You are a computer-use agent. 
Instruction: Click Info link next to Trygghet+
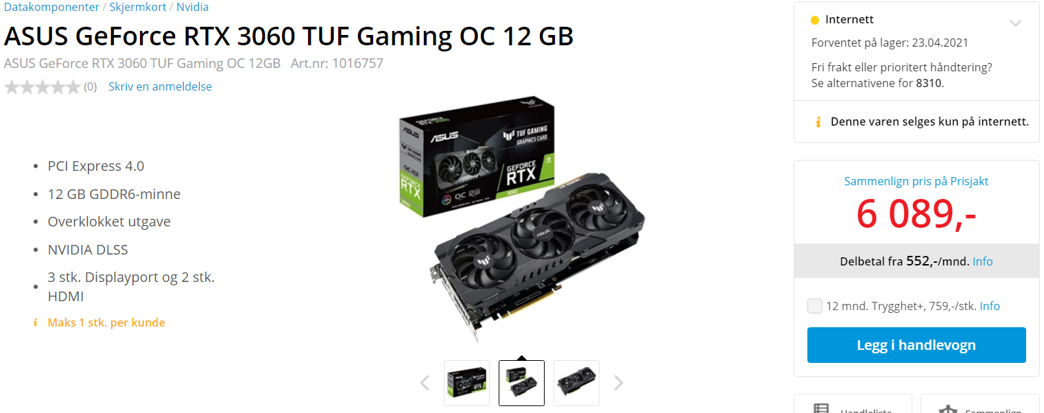tap(990, 306)
